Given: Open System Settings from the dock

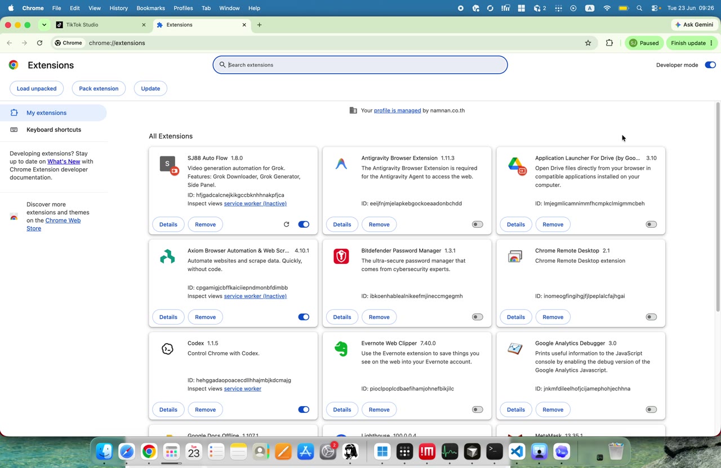Looking at the screenshot, I should pos(328,451).
